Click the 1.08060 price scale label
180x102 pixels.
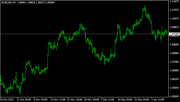pos(174,53)
